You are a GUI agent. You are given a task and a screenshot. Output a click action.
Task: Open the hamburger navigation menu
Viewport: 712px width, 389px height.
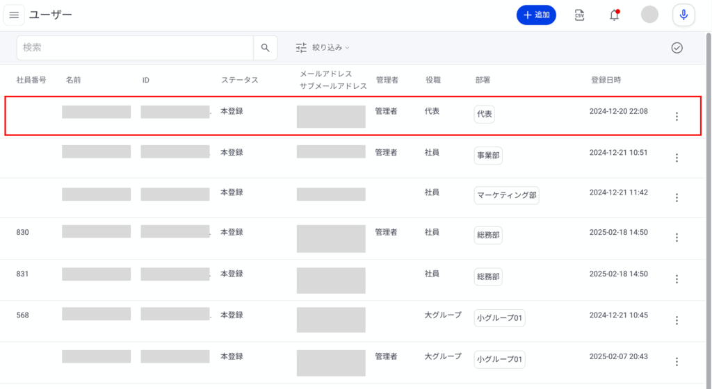[x=14, y=15]
